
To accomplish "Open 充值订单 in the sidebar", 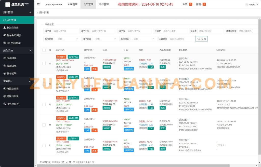I will 17,58.
